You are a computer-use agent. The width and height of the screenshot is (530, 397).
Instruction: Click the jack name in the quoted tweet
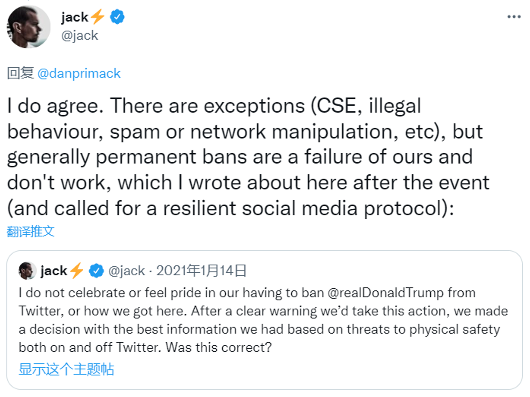coord(54,271)
